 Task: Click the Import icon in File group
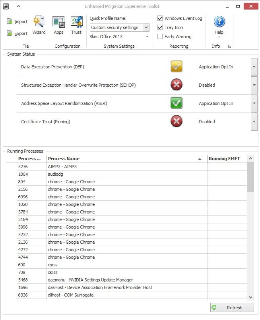pos(10,22)
